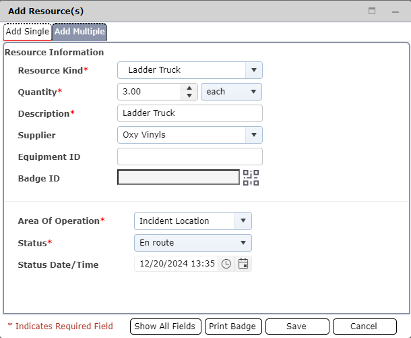Click the Area Of Operation label
This screenshot has height=338, width=411.
pos(61,221)
